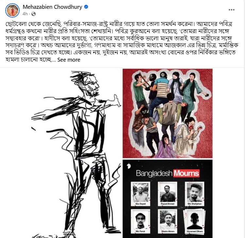This screenshot has width=245, height=238.
Task: Click the Faysal Ahmed photo card
Action: 168,194
